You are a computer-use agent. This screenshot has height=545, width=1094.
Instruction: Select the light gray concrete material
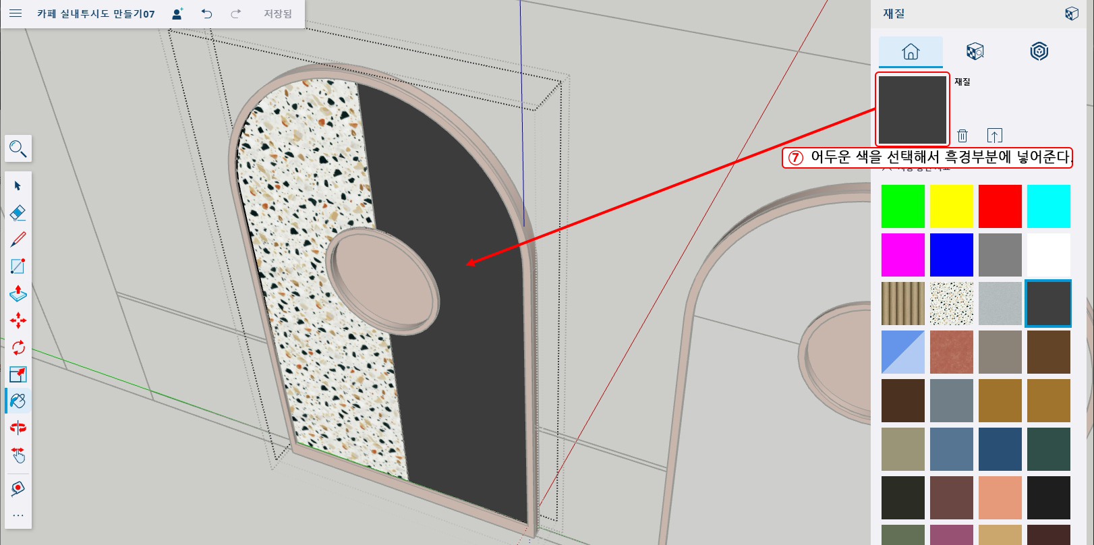[1000, 304]
